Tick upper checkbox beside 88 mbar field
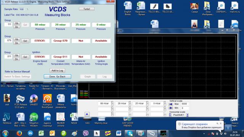Viewport: 244px width, 137px height. click(112, 102)
